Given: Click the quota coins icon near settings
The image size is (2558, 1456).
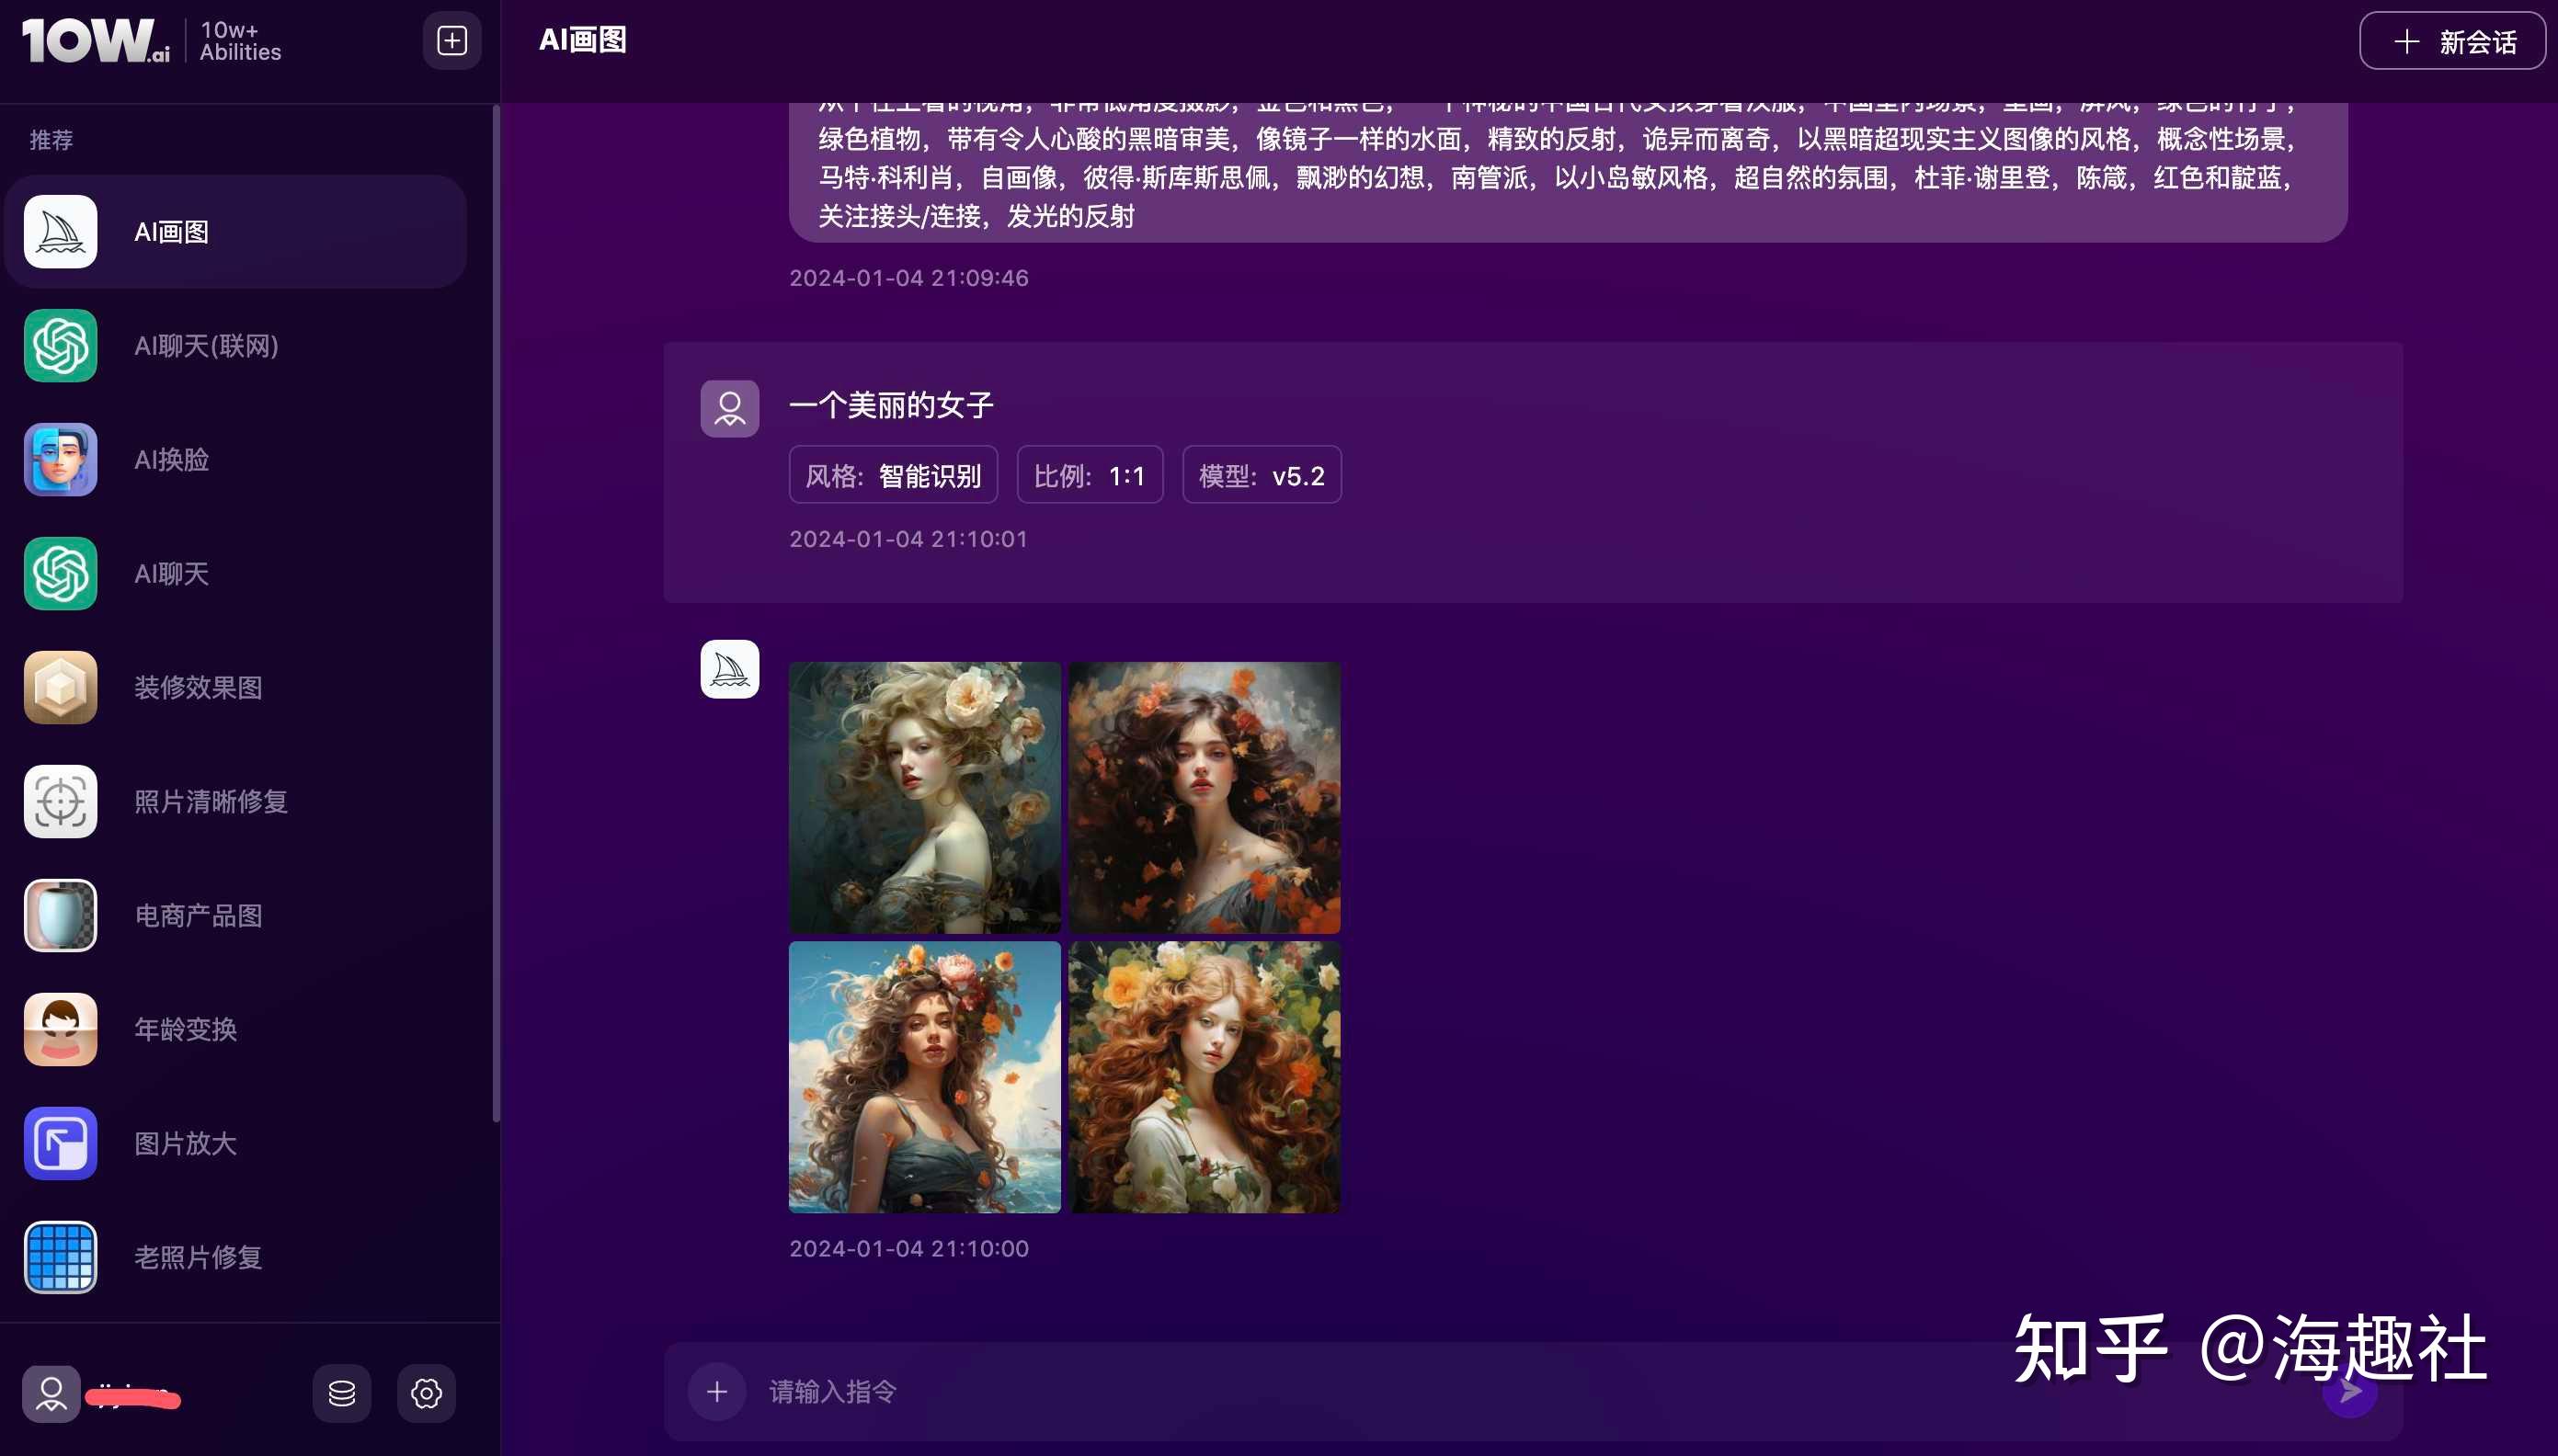Looking at the screenshot, I should [341, 1392].
